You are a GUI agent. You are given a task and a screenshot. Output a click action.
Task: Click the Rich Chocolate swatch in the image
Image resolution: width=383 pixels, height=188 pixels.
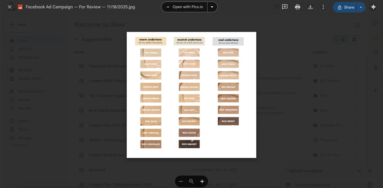point(151,144)
